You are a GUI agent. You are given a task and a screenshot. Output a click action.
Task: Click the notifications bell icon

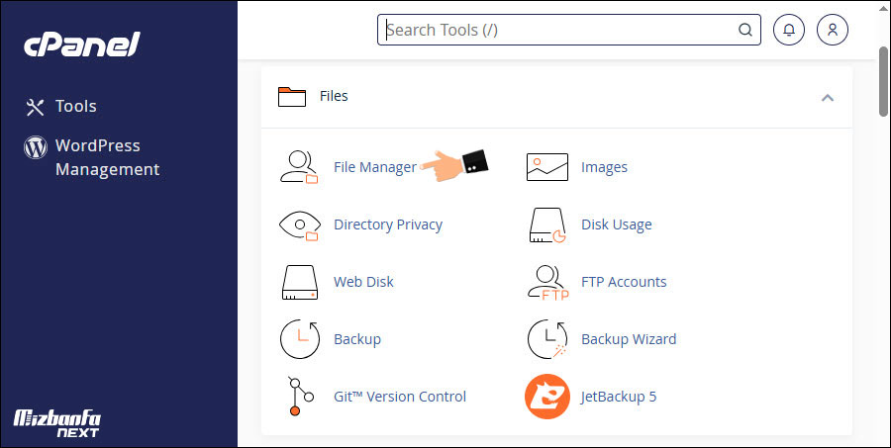point(789,30)
